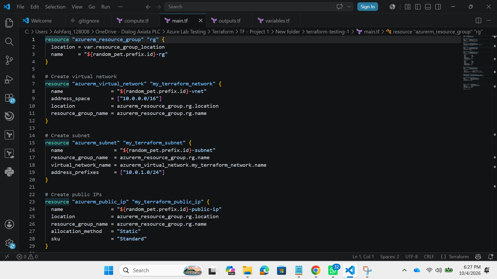The width and height of the screenshot is (497, 279).
Task: Open Google Chrome from the taskbar
Action: pos(316,270)
